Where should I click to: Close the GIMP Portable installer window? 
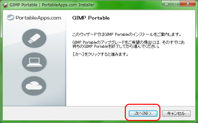[188, 4]
